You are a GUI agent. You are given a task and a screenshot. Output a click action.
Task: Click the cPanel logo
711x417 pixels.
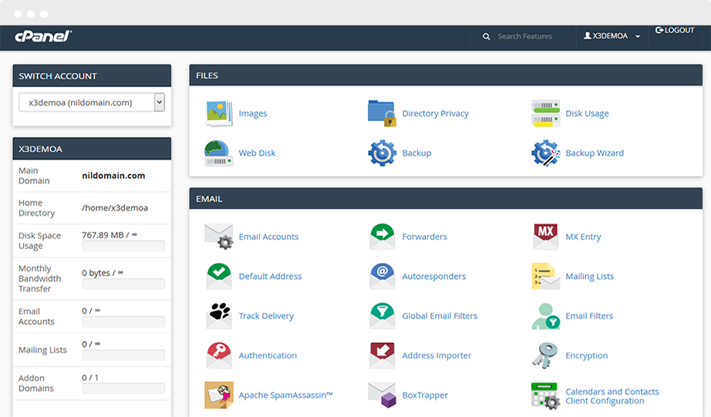tap(43, 36)
